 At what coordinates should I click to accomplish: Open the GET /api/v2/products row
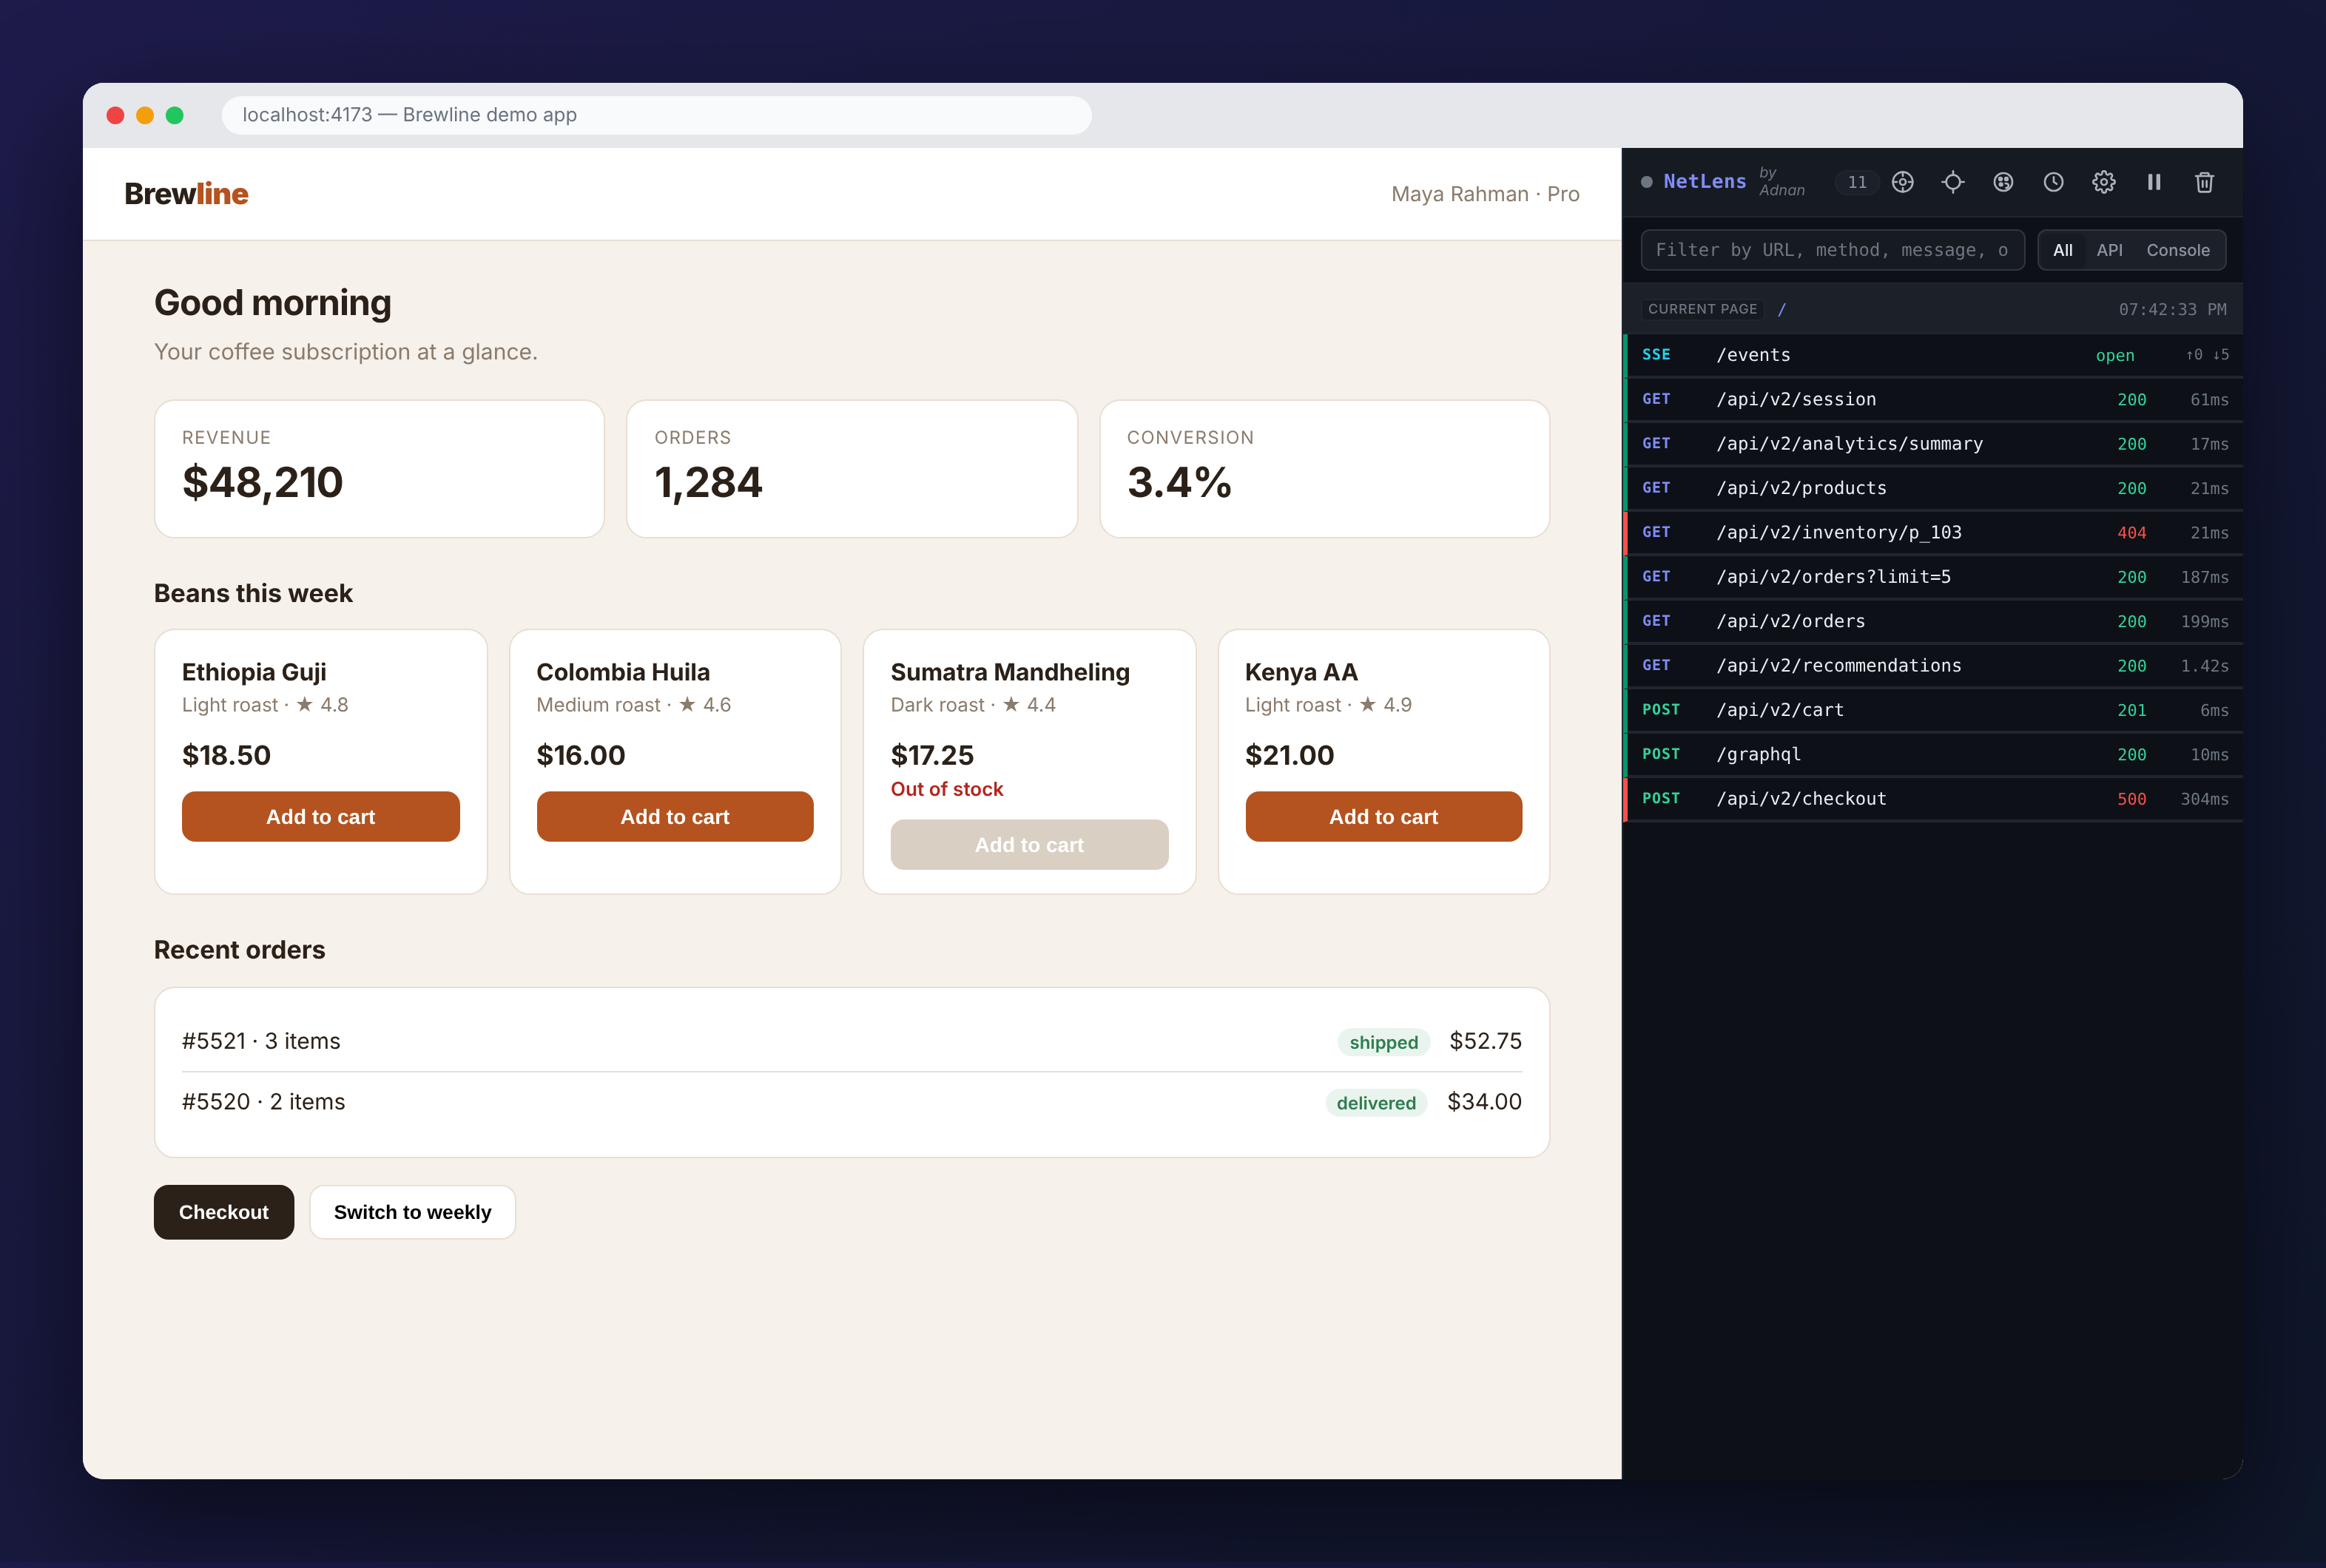pyautogui.click(x=1932, y=488)
